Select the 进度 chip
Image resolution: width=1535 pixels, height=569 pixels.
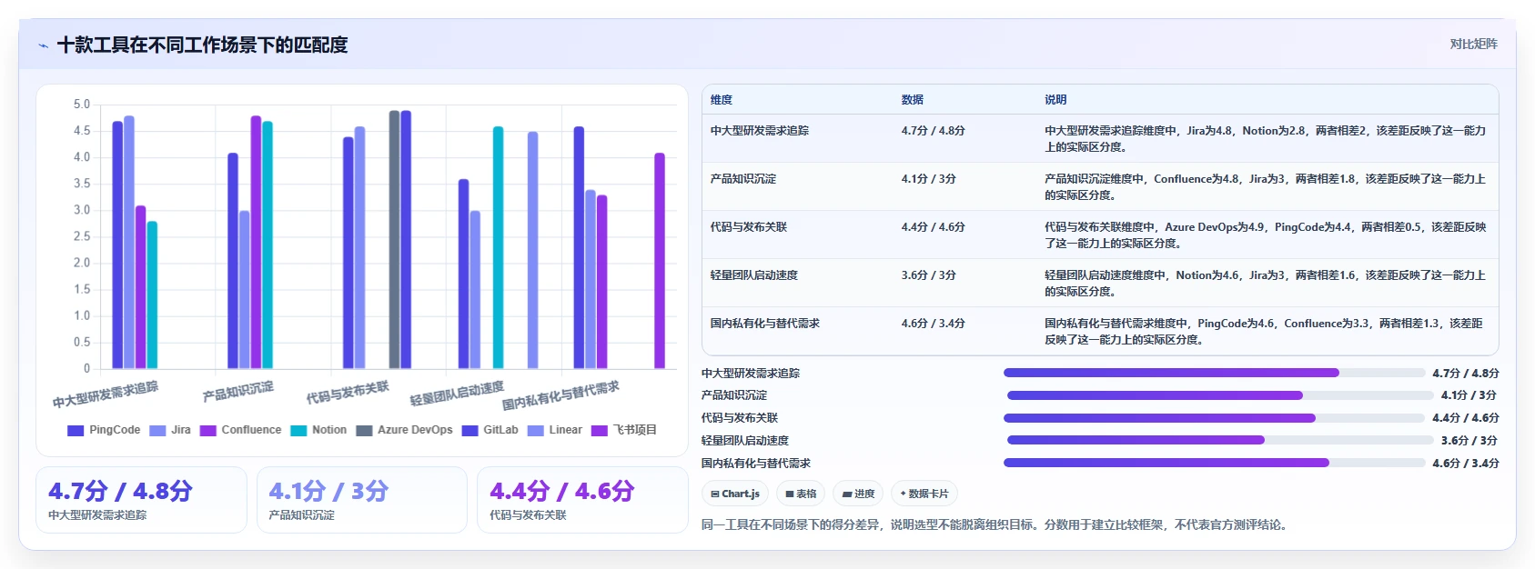click(858, 494)
